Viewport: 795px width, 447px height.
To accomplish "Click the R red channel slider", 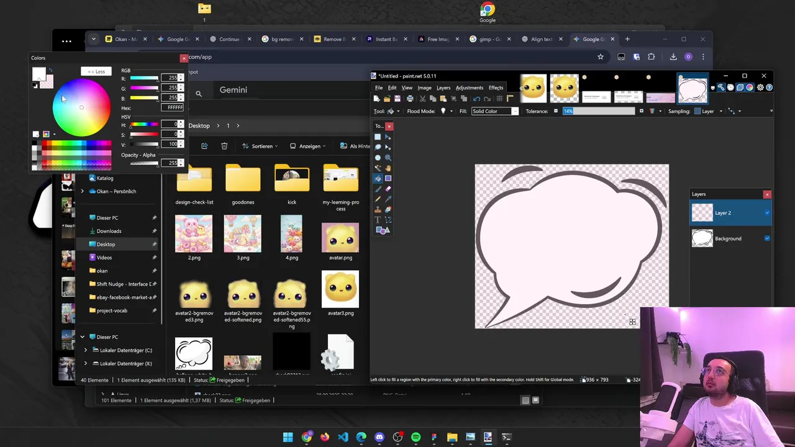I will 144,78.
